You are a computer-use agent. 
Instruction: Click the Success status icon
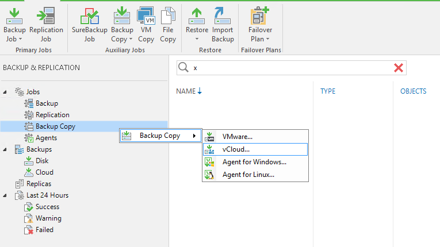click(x=29, y=207)
